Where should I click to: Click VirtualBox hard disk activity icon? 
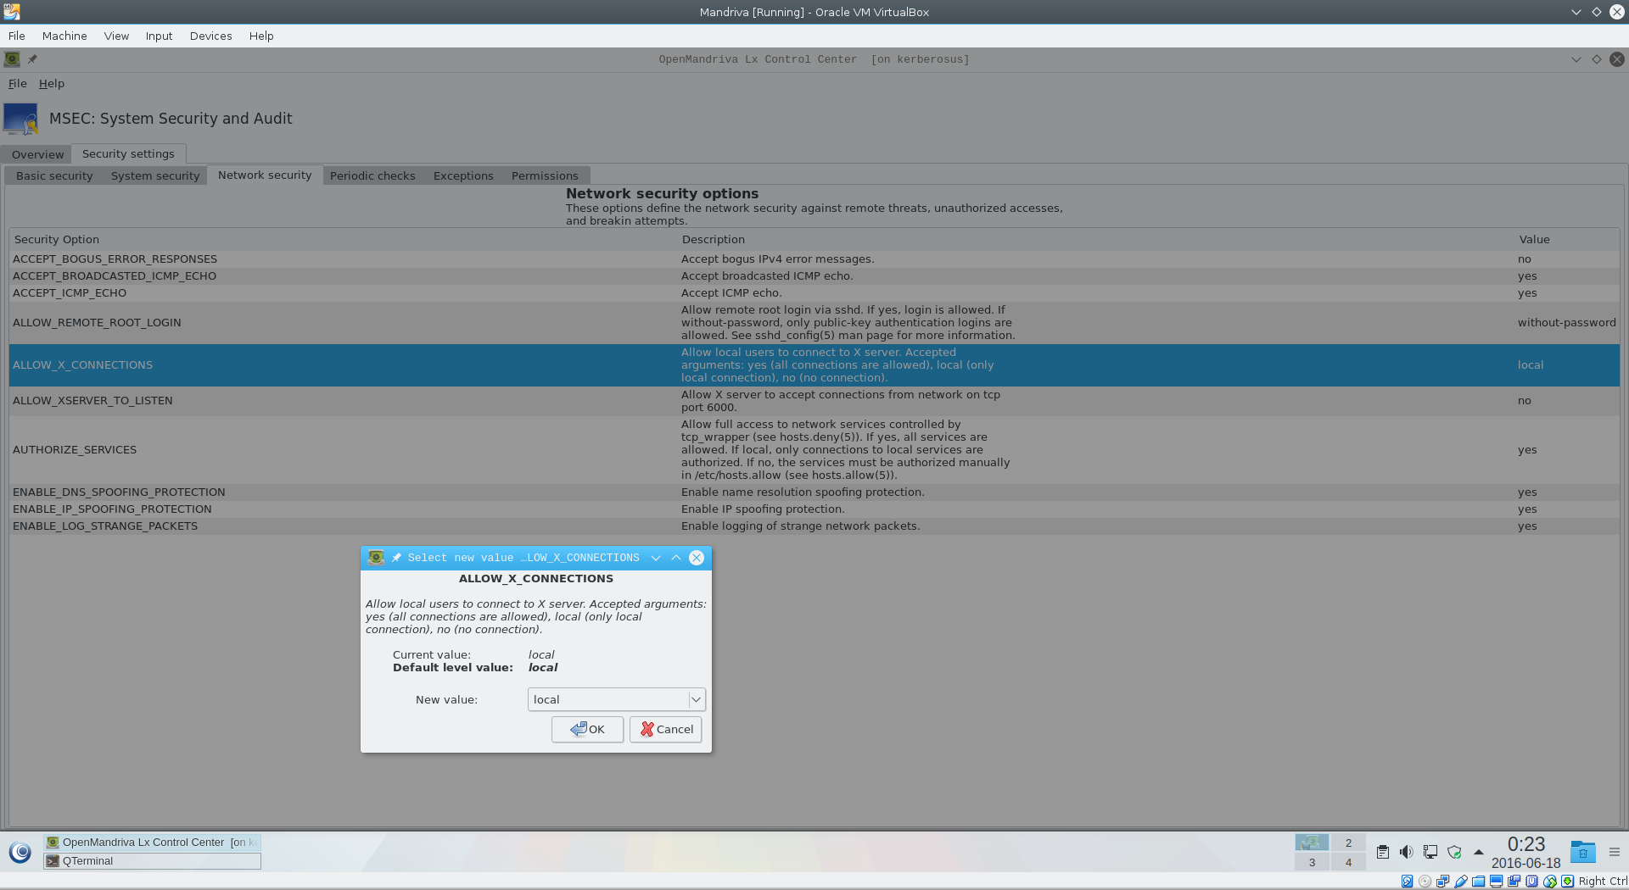1407,882
